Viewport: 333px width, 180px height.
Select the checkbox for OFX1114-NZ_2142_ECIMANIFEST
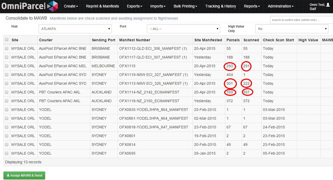pos(6,92)
